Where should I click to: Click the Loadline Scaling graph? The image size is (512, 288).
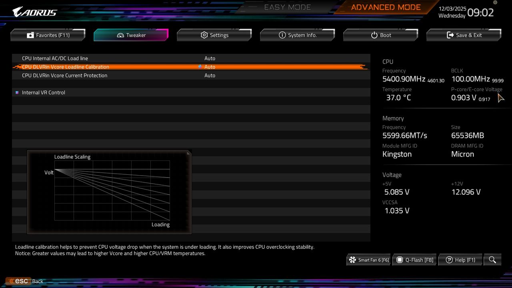[109, 191]
